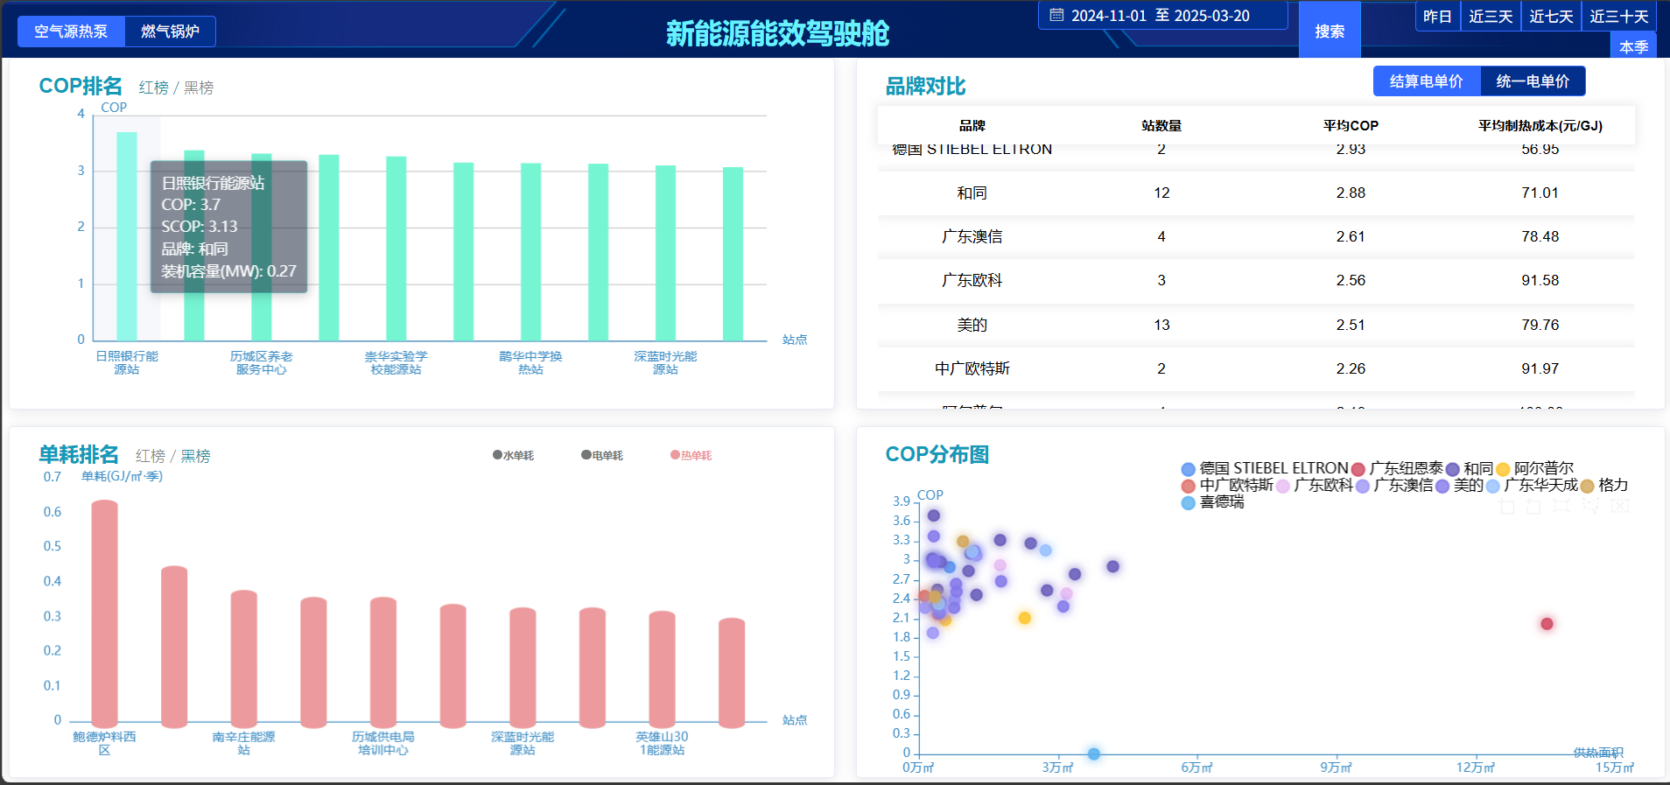Select the 昨日 quick range button
1670x785 pixels.
point(1437,16)
